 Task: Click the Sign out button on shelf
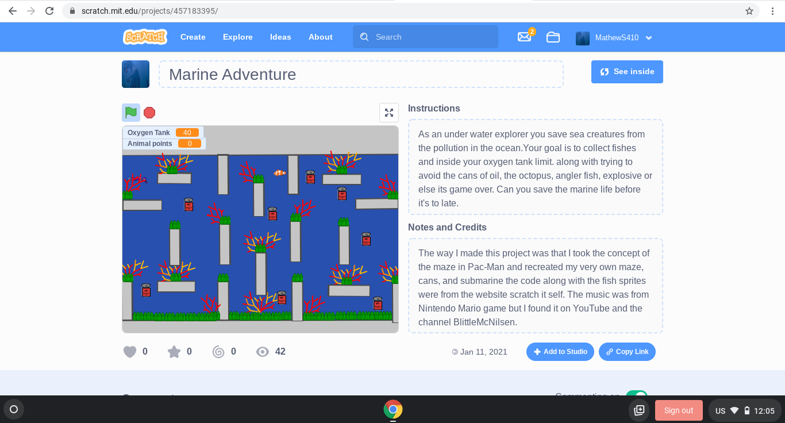[679, 410]
